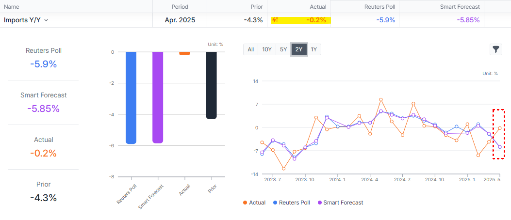
Task: Hide the Smart Forecast legend series
Action: click(340, 203)
